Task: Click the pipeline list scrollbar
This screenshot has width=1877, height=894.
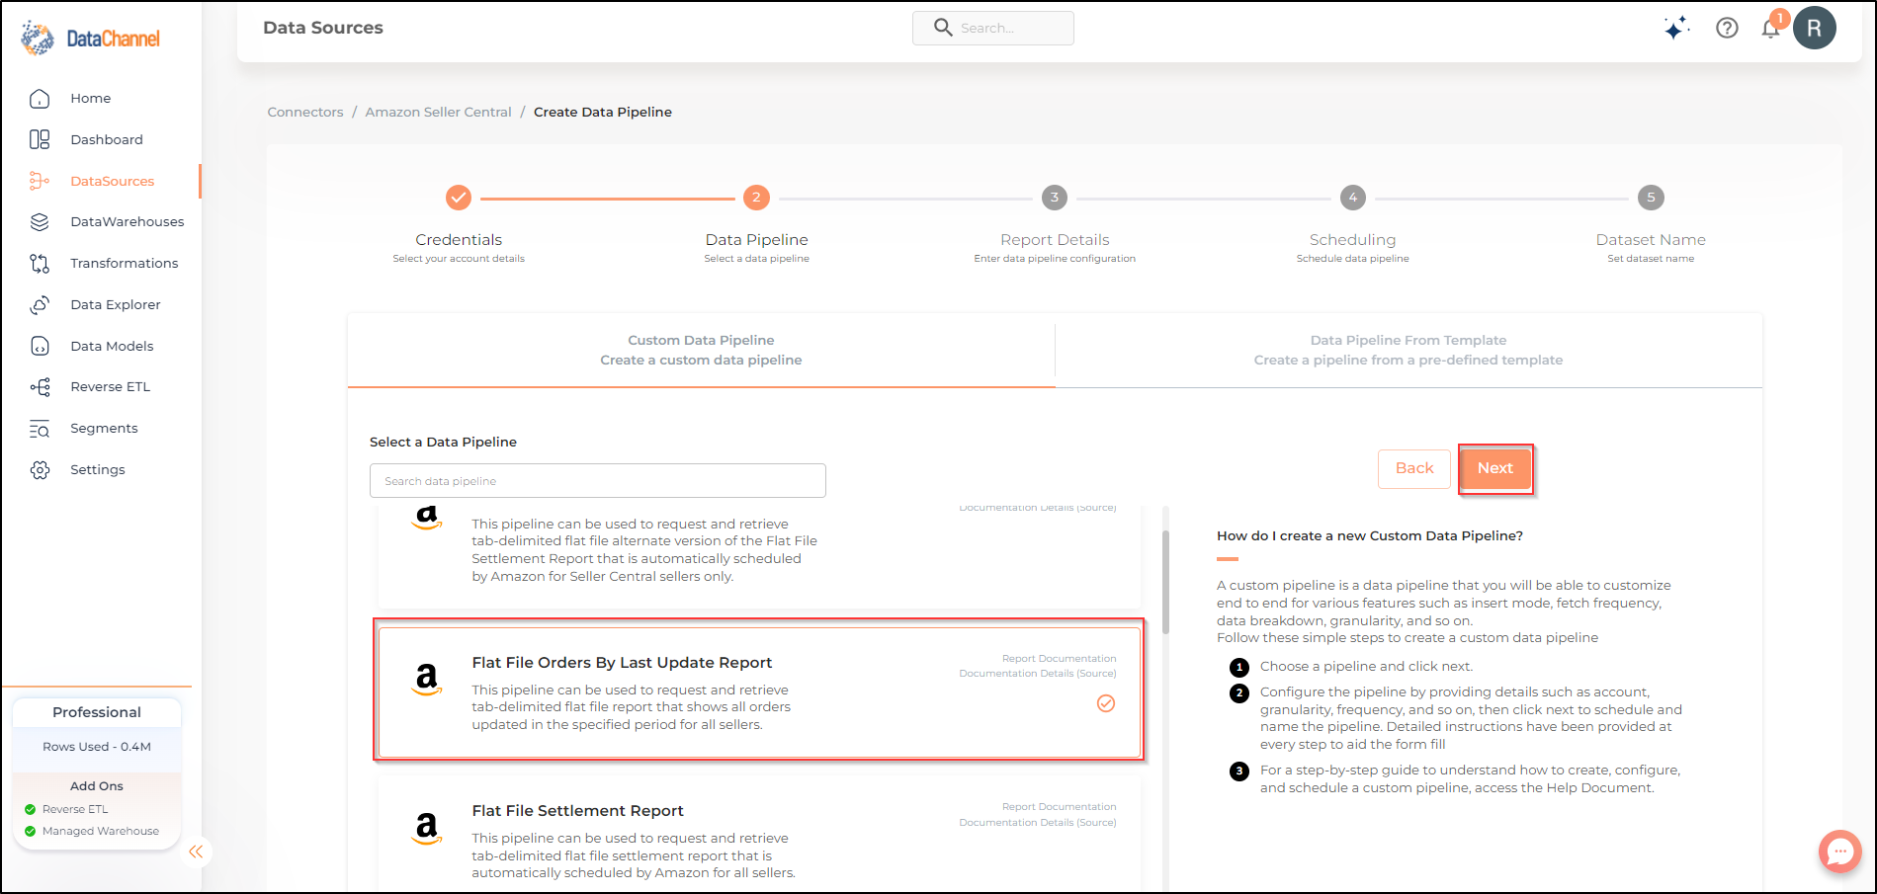Action: (x=1165, y=583)
